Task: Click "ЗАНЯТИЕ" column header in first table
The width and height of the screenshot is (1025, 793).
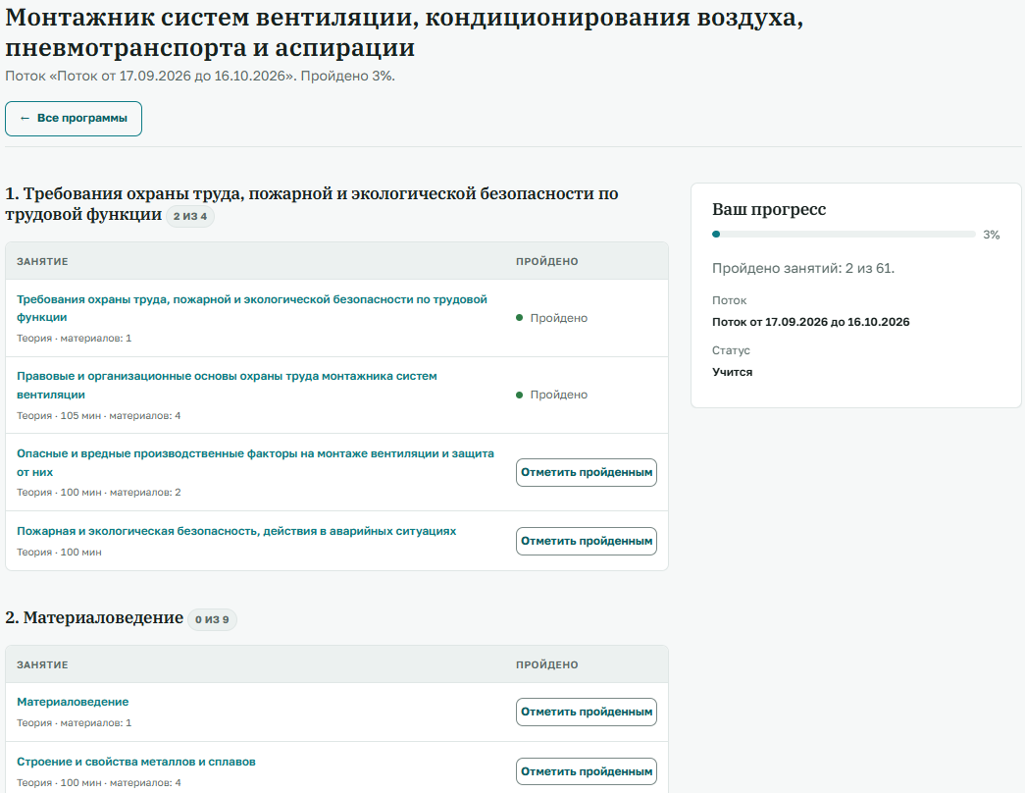Action: pos(42,261)
